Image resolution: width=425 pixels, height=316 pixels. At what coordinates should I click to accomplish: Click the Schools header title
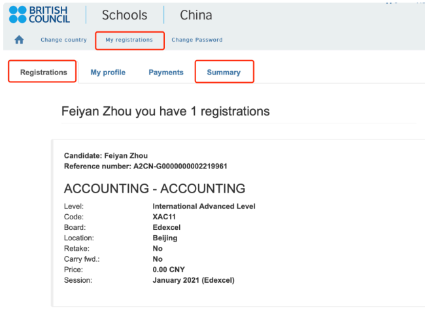[125, 15]
